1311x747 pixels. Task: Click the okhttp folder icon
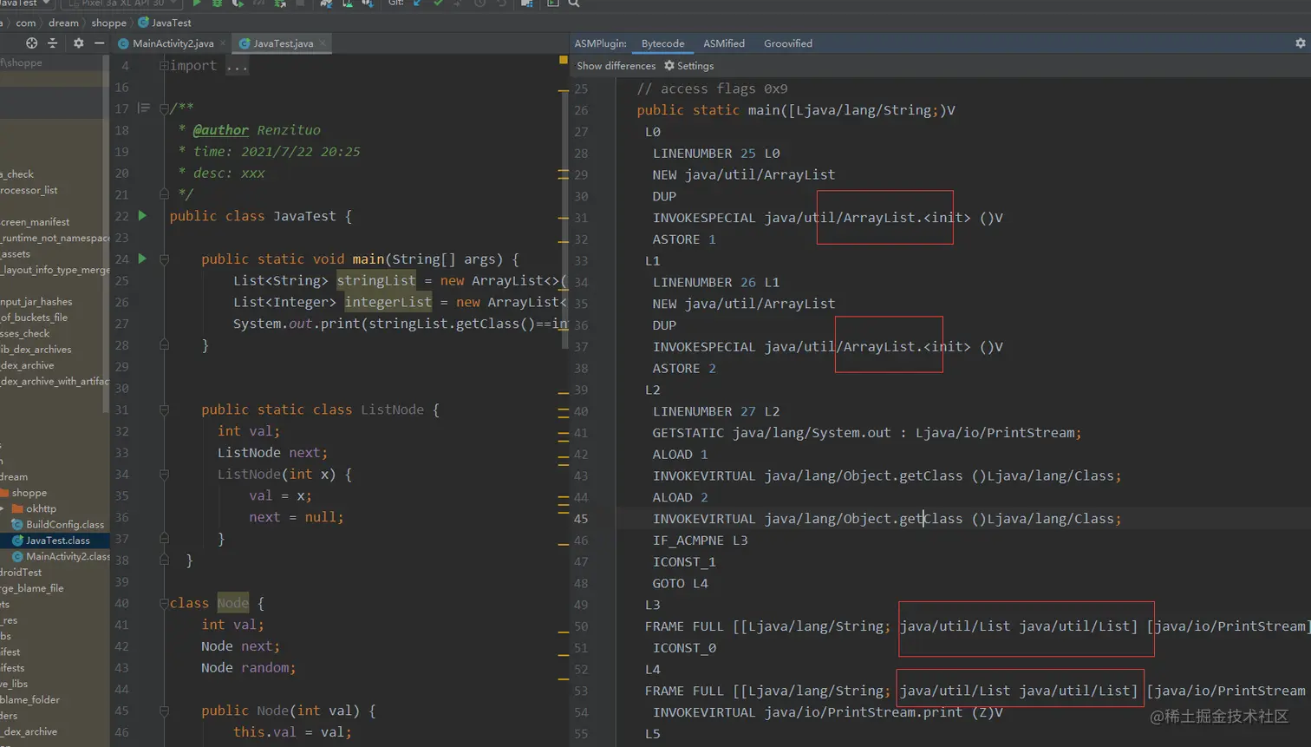[17, 508]
